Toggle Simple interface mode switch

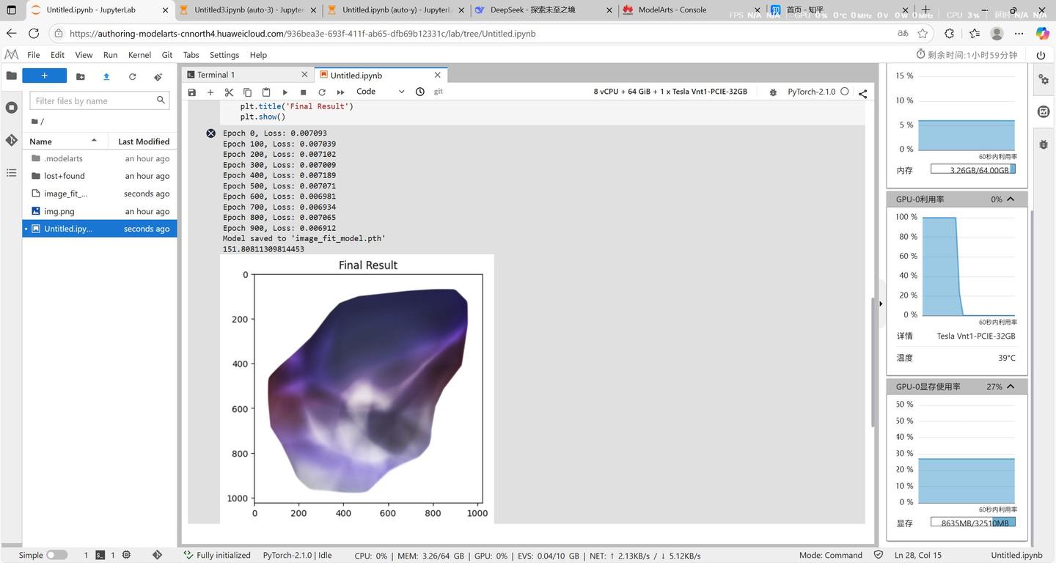[x=56, y=555]
